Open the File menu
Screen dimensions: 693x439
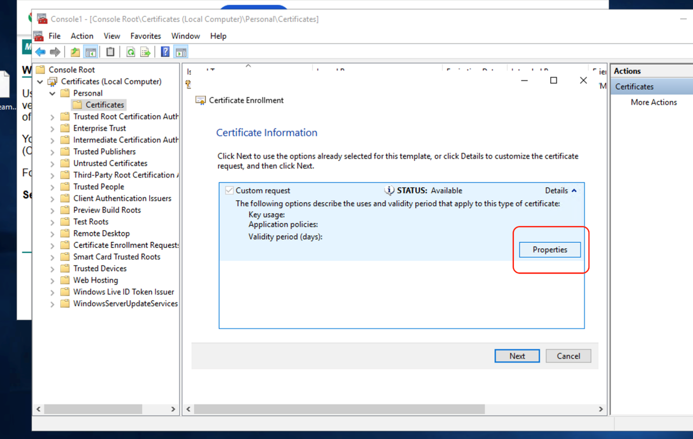coord(54,36)
